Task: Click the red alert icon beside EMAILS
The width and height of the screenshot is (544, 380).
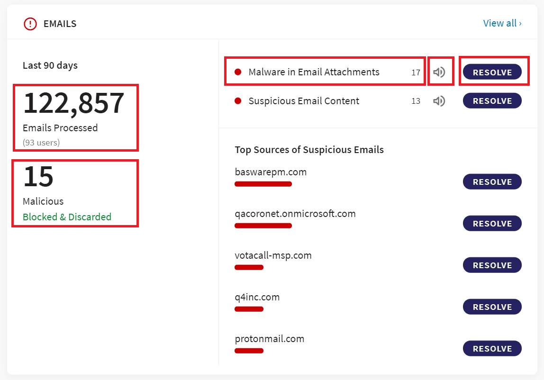Action: click(x=30, y=24)
